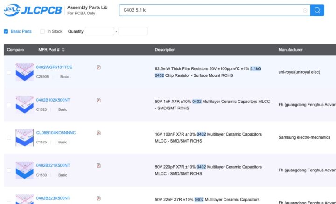Screen dimensions: 336x204
Task: Focus the parts search box
Action: coord(210,10)
